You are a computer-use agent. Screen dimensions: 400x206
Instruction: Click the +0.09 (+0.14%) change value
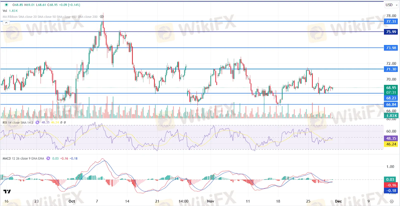(x=69, y=5)
